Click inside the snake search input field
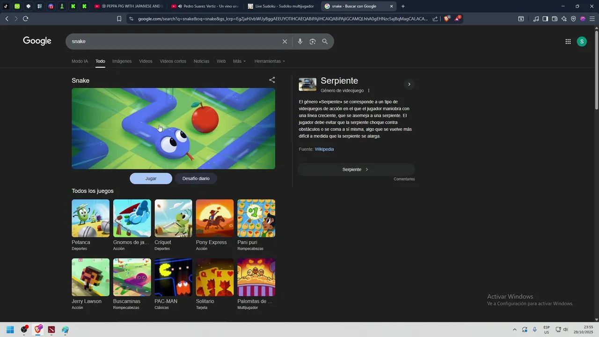Image resolution: width=599 pixels, height=337 pixels. point(173,42)
